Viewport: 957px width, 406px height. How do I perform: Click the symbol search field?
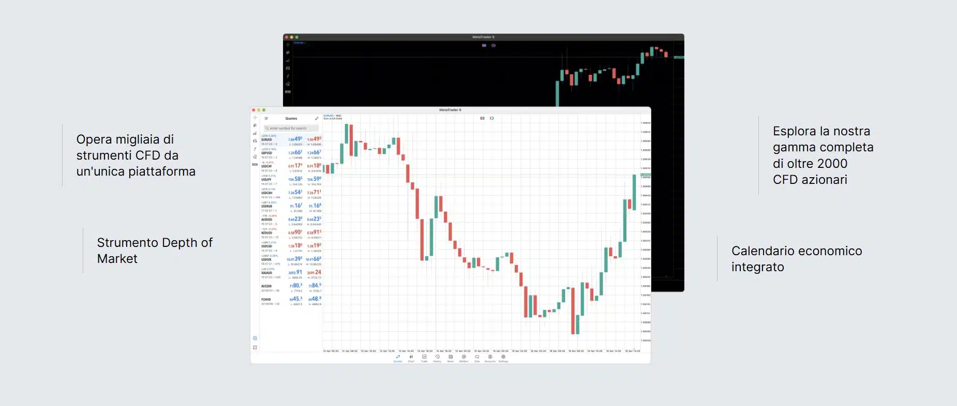click(291, 128)
